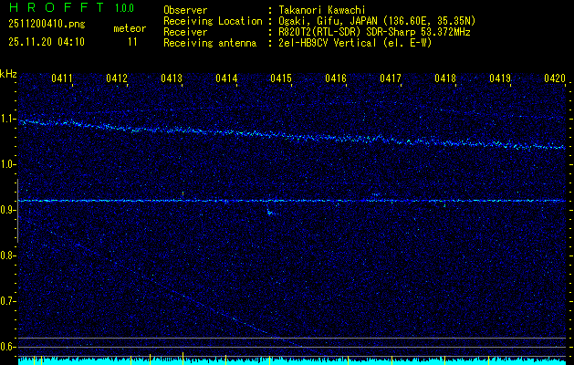Select observer name Takanori Kawachi

(x=324, y=10)
